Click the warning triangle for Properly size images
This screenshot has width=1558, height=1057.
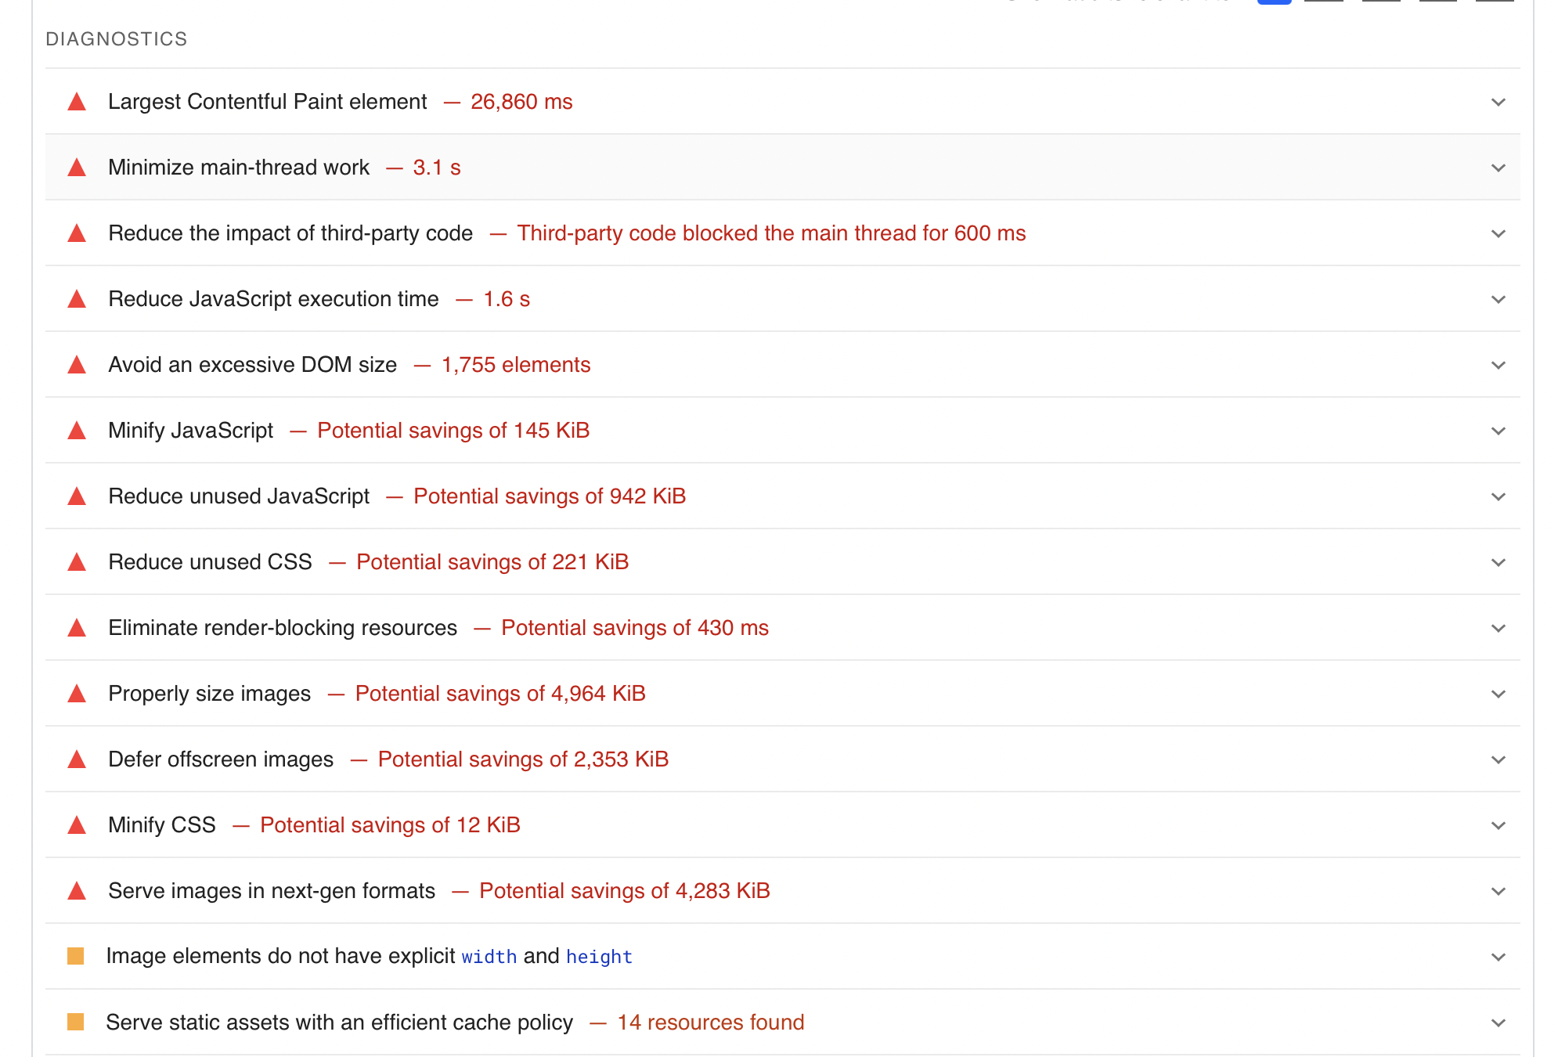(77, 694)
